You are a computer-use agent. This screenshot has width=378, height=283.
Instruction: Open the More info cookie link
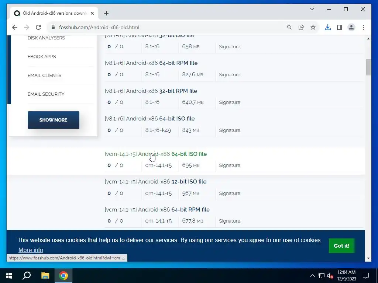[x=31, y=250]
